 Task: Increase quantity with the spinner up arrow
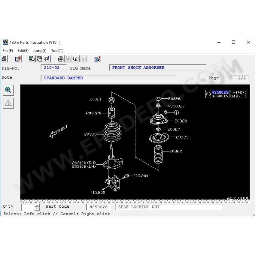pyautogui.click(x=37, y=205)
